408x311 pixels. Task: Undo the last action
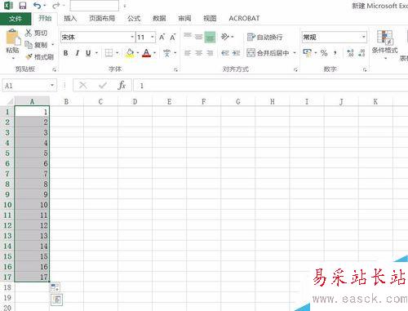[x=38, y=6]
